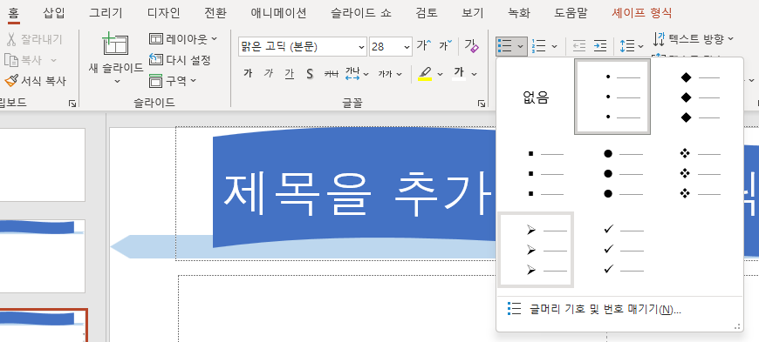759x342 pixels.
Task: Toggle underline 가 formatting
Action: (x=290, y=73)
